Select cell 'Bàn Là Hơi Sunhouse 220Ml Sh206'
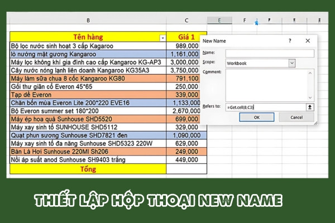This screenshot has height=223, width=335. click(88, 151)
